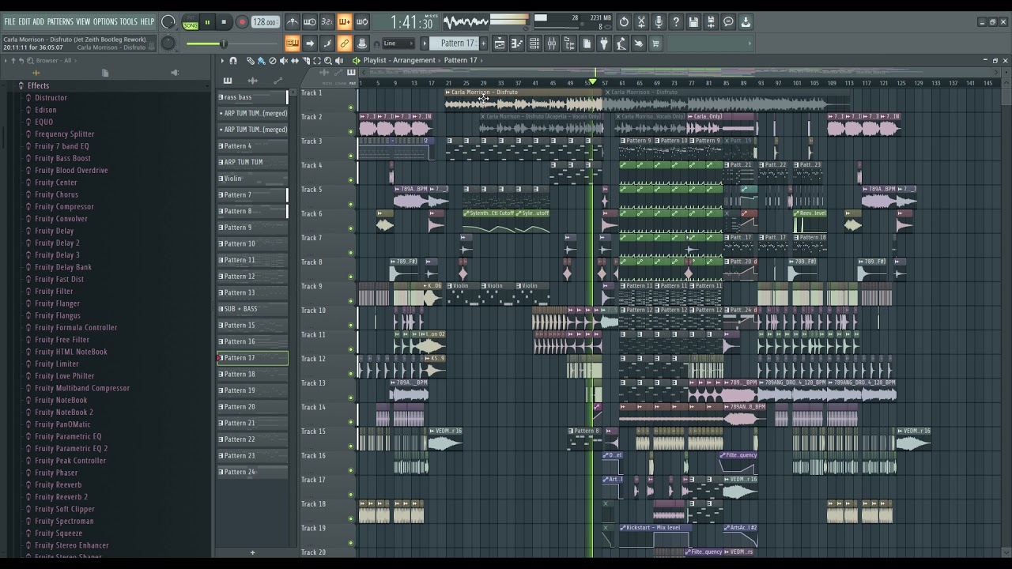The width and height of the screenshot is (1012, 569).
Task: Toggle the playlist snap magnet
Action: click(233, 60)
